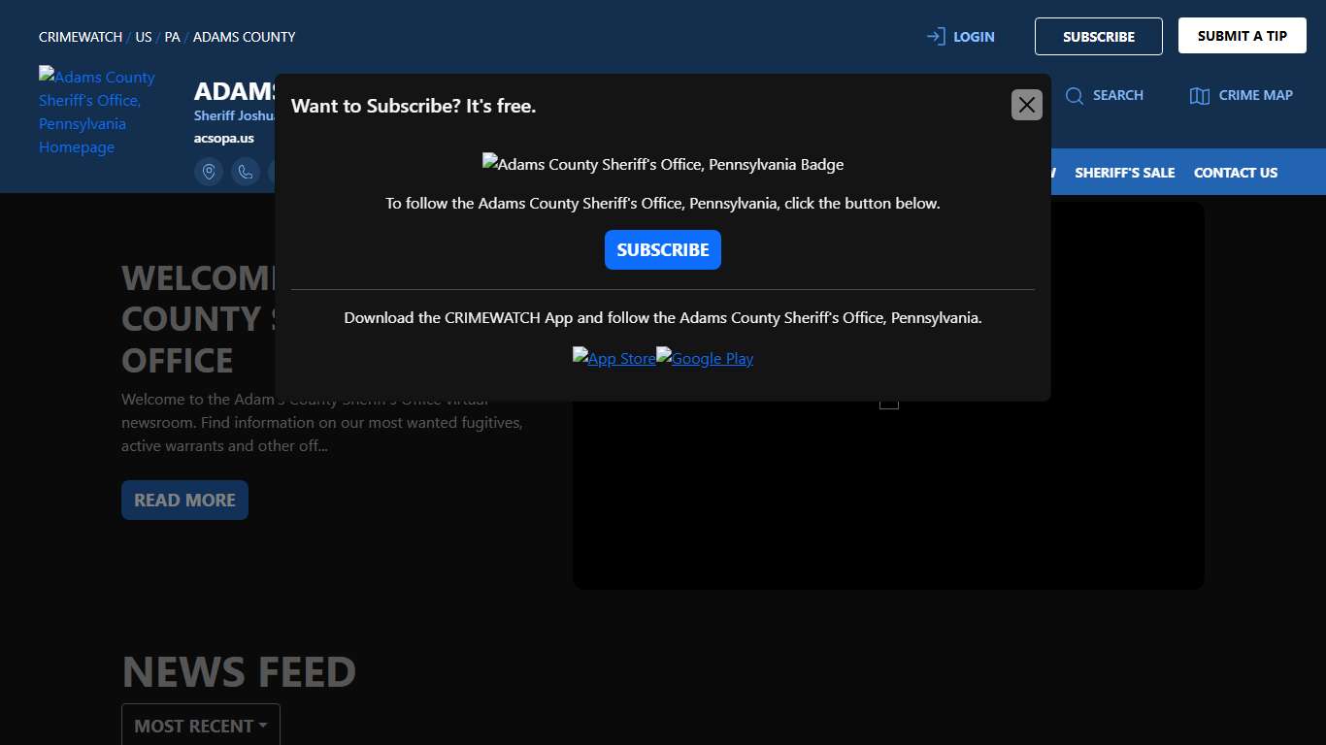Click the Sheriff's Office homepage logo
Viewport: 1326px width, 745px height.
point(97,112)
